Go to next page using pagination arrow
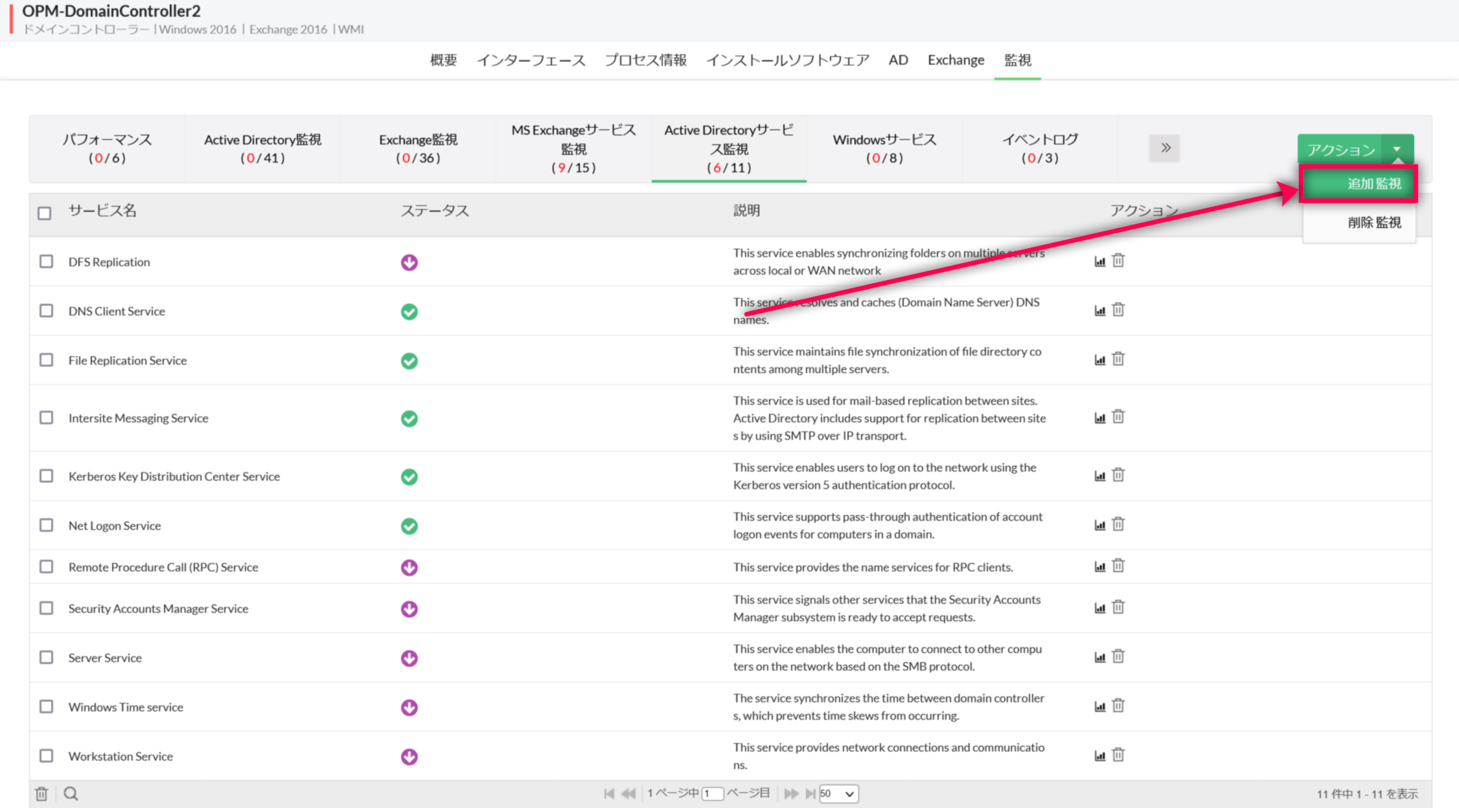1459x808 pixels. [x=791, y=794]
